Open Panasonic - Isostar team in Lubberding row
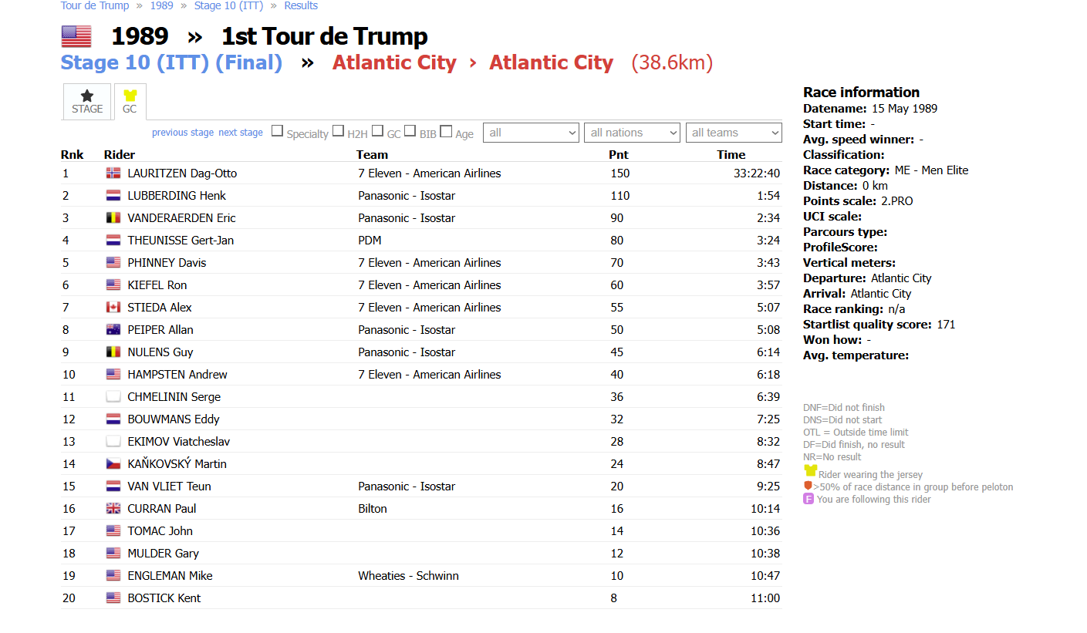This screenshot has width=1087, height=633. tap(407, 196)
